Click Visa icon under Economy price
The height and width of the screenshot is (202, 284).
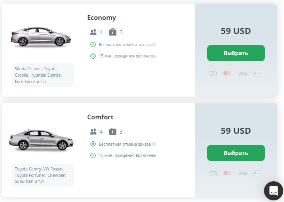[242, 74]
